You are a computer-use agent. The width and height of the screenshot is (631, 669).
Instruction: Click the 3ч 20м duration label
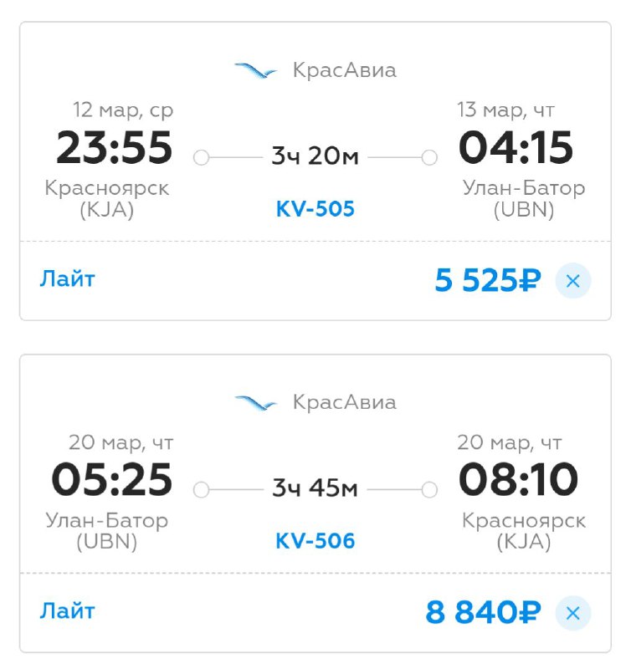[x=315, y=156]
